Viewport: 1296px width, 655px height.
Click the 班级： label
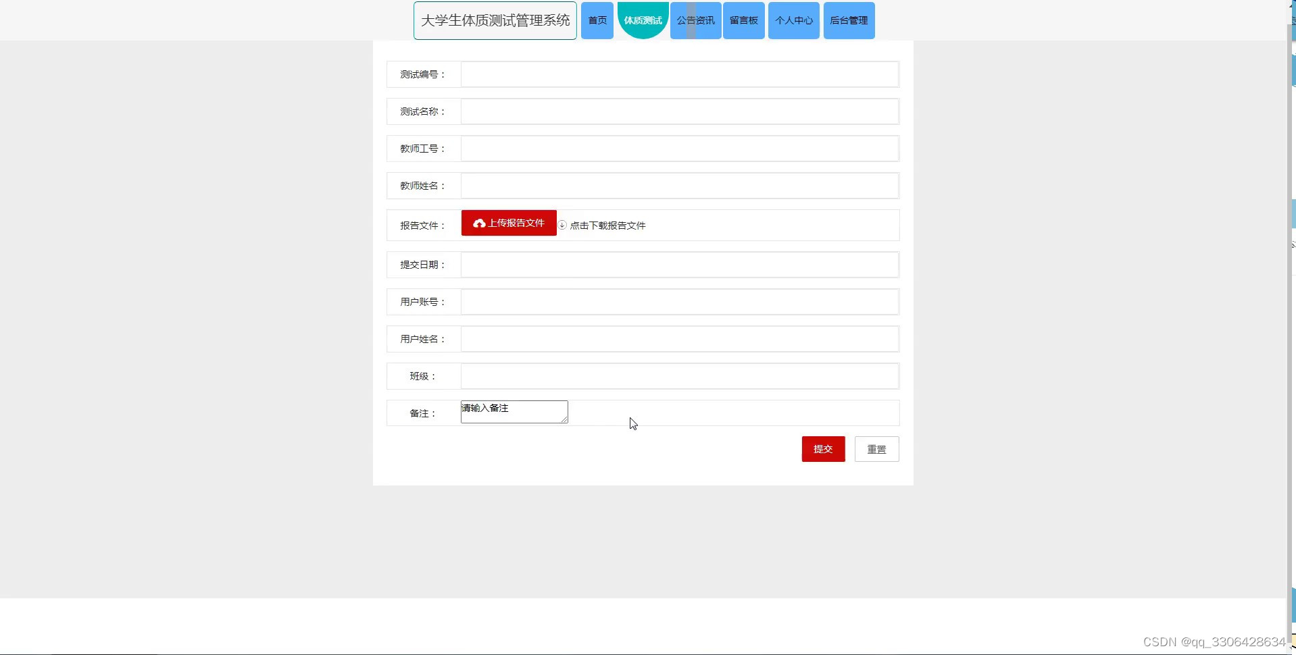tap(423, 376)
